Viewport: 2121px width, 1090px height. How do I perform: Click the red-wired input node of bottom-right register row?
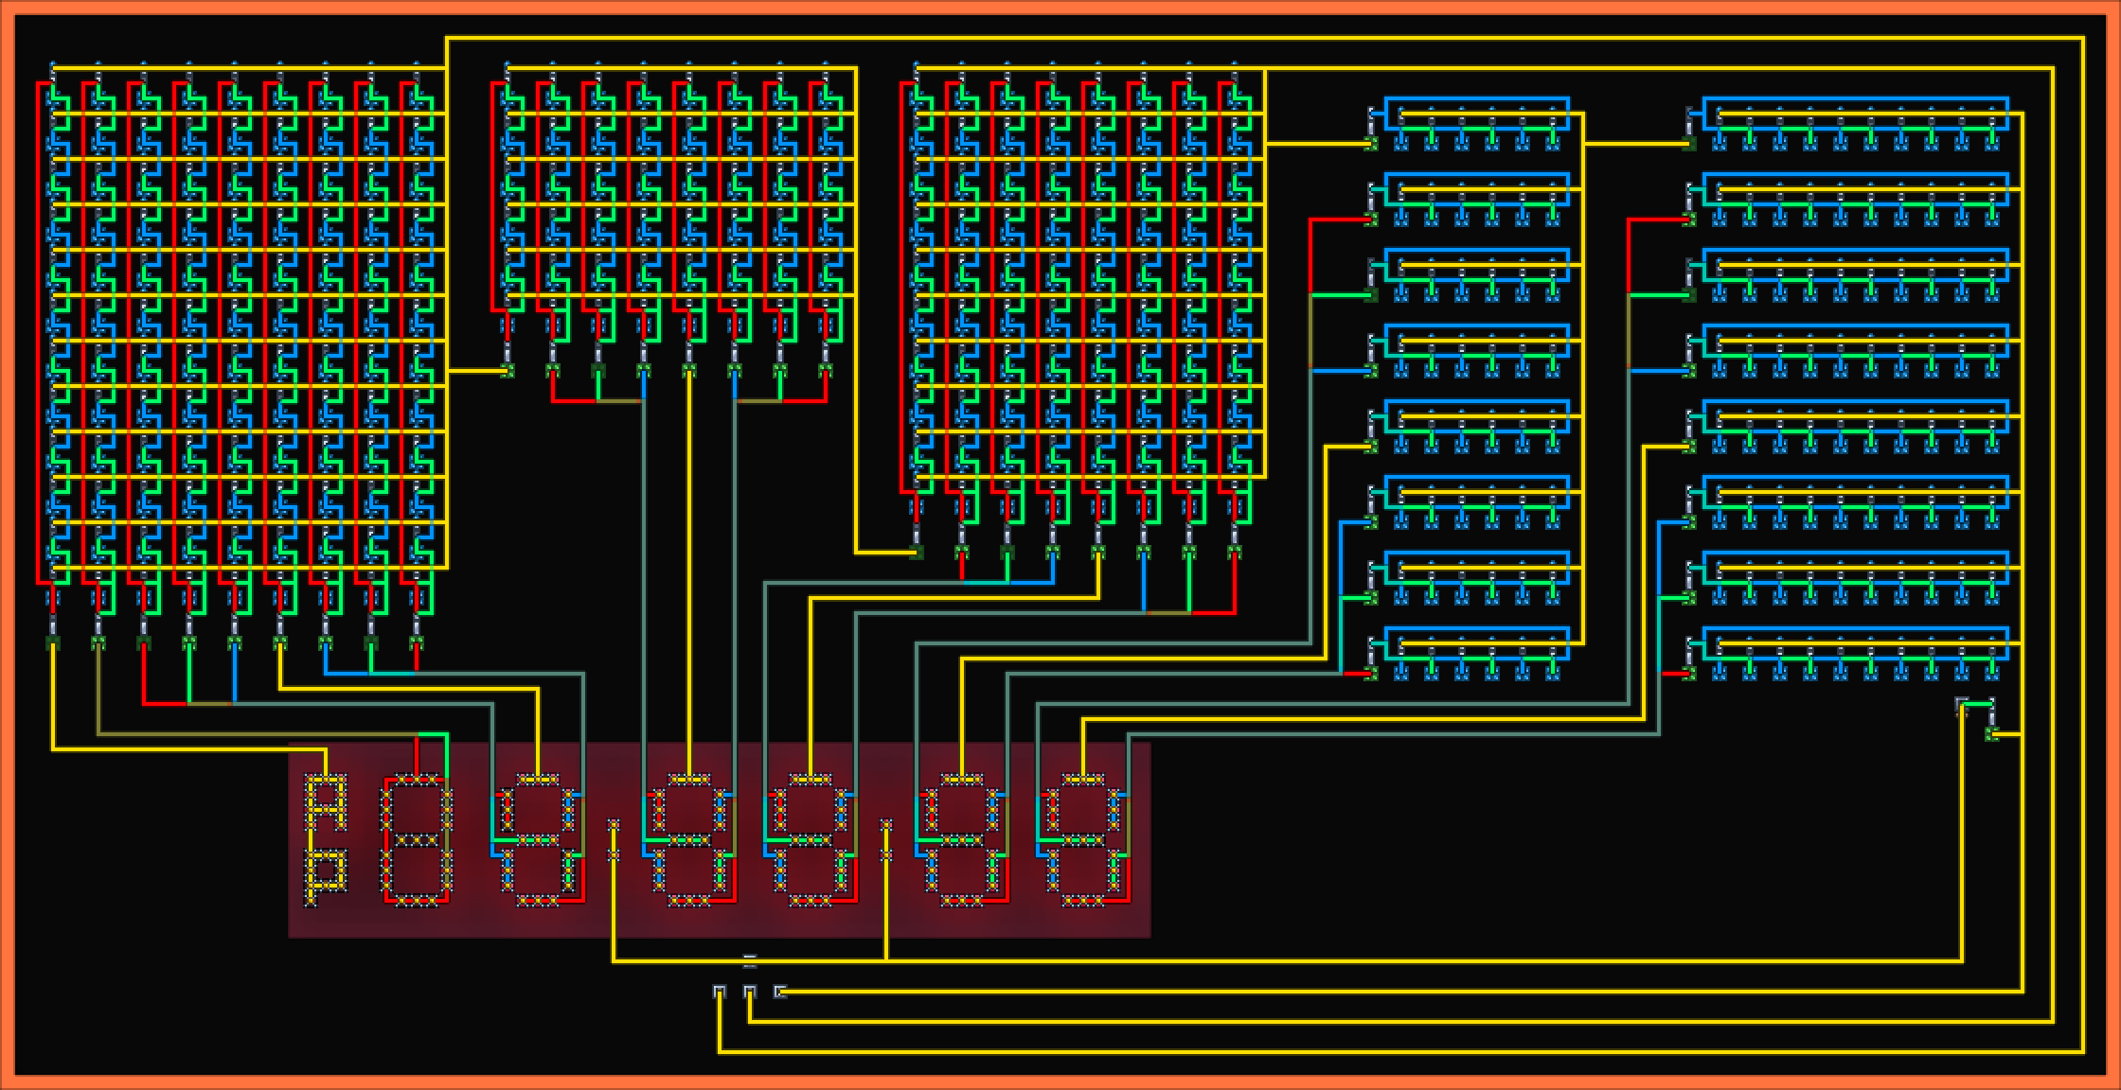[1689, 674]
